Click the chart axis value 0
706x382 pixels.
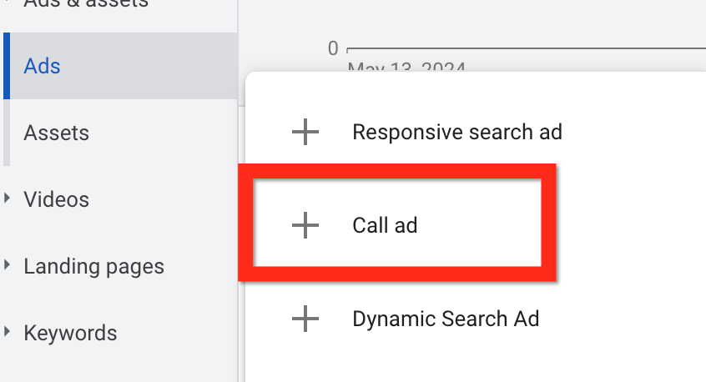(x=333, y=48)
